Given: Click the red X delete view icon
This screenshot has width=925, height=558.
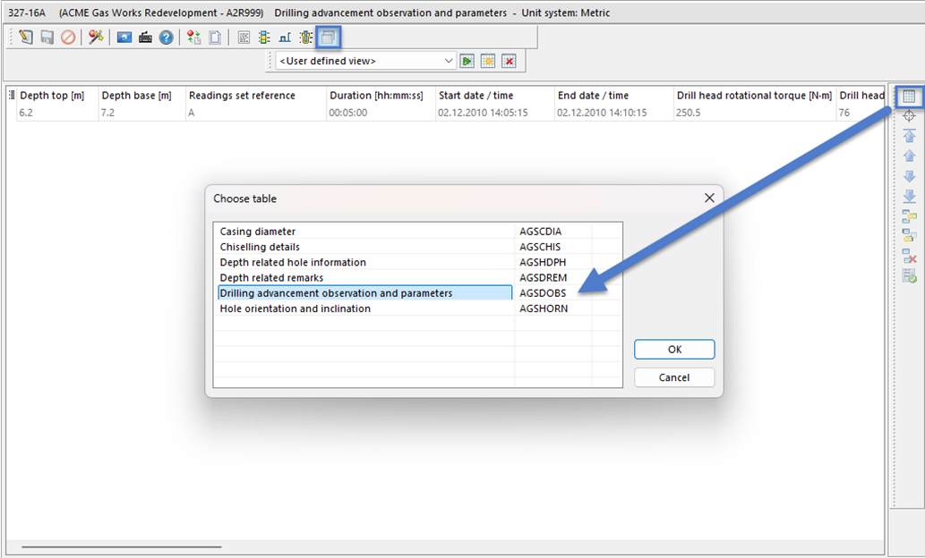Looking at the screenshot, I should (x=509, y=61).
